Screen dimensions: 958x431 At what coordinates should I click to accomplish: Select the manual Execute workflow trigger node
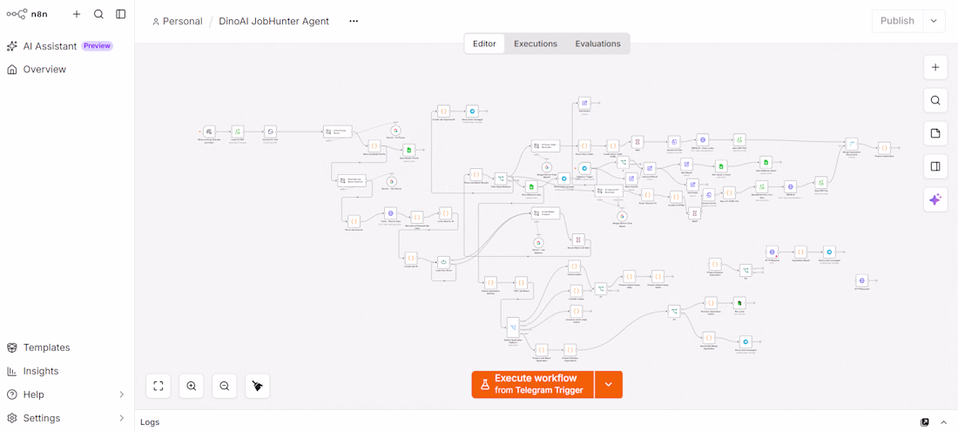point(208,131)
